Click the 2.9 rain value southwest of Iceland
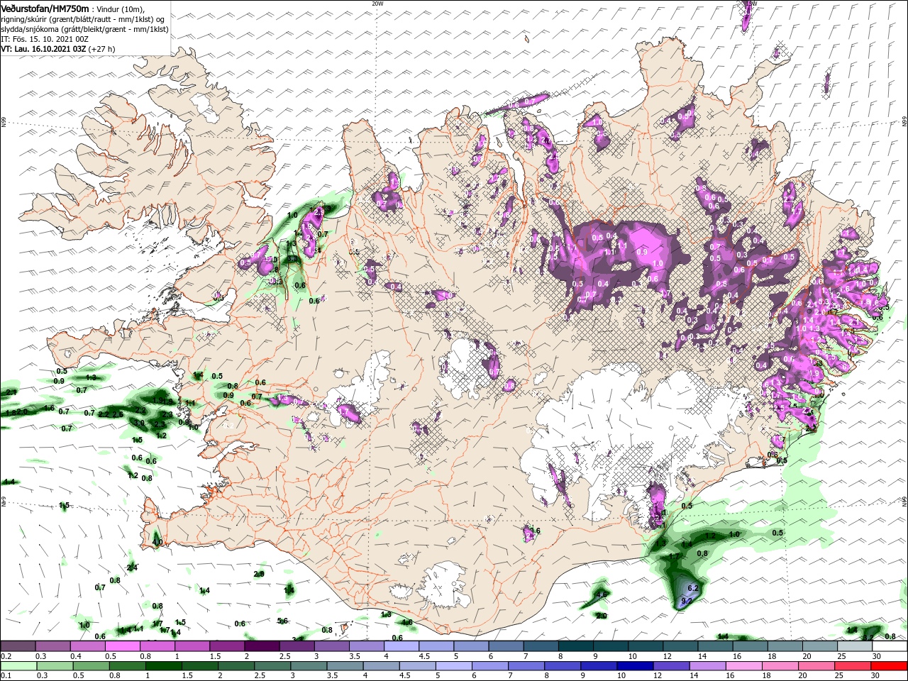The image size is (908, 681). click(x=259, y=574)
